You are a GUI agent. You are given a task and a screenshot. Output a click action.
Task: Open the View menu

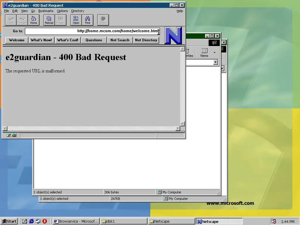tap(24, 11)
